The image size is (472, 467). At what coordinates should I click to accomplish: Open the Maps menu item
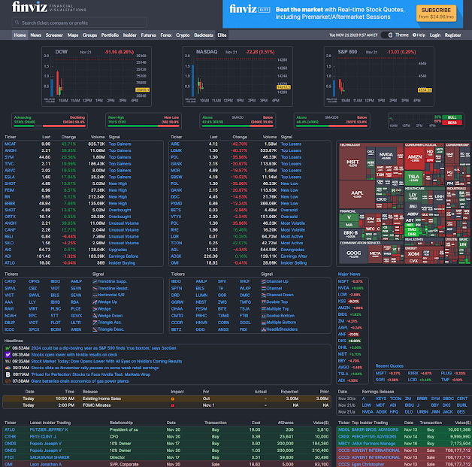[73, 35]
